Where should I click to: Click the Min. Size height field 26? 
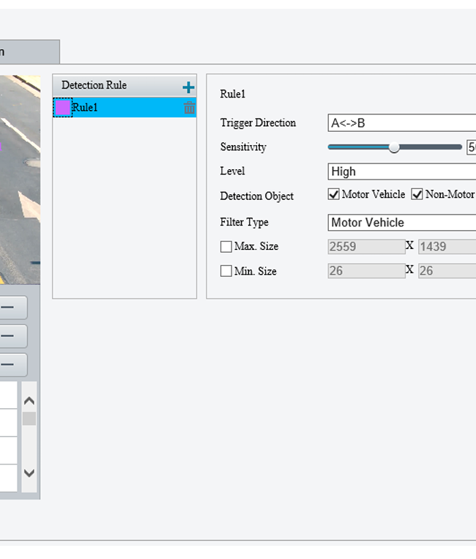pyautogui.click(x=447, y=270)
